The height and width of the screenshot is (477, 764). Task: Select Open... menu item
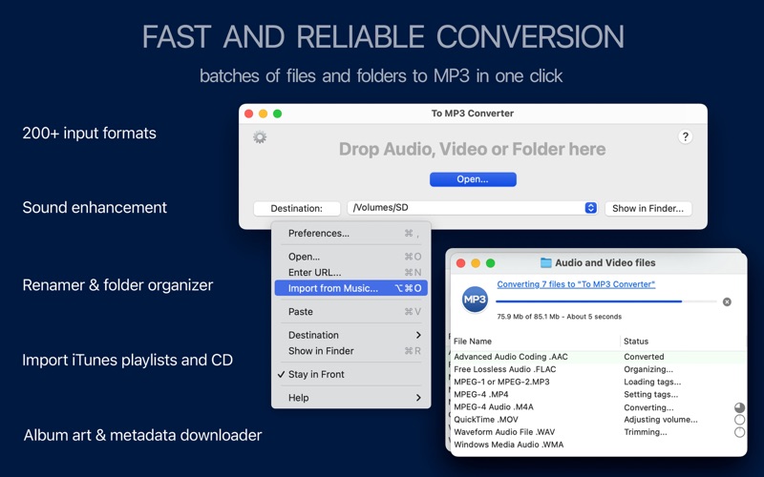pyautogui.click(x=350, y=257)
